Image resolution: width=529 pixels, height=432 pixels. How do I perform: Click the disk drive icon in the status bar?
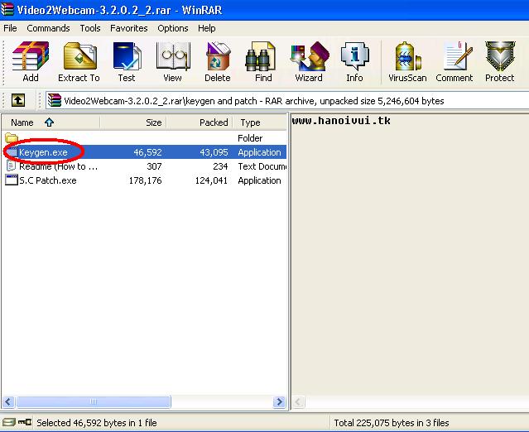pyautogui.click(x=9, y=422)
